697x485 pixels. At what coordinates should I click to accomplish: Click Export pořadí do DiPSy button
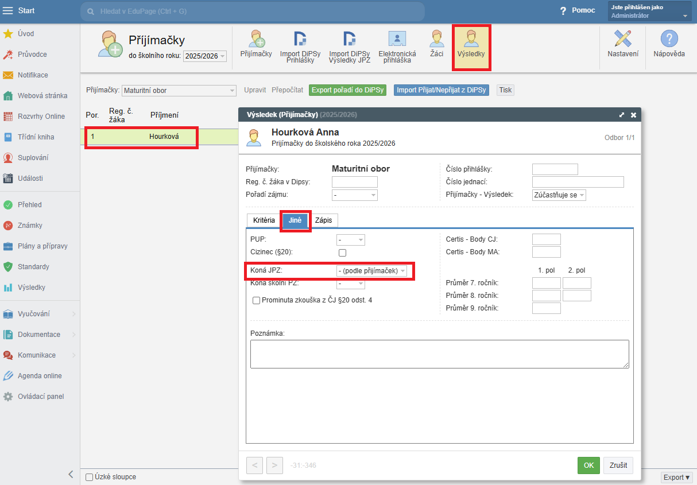(347, 90)
